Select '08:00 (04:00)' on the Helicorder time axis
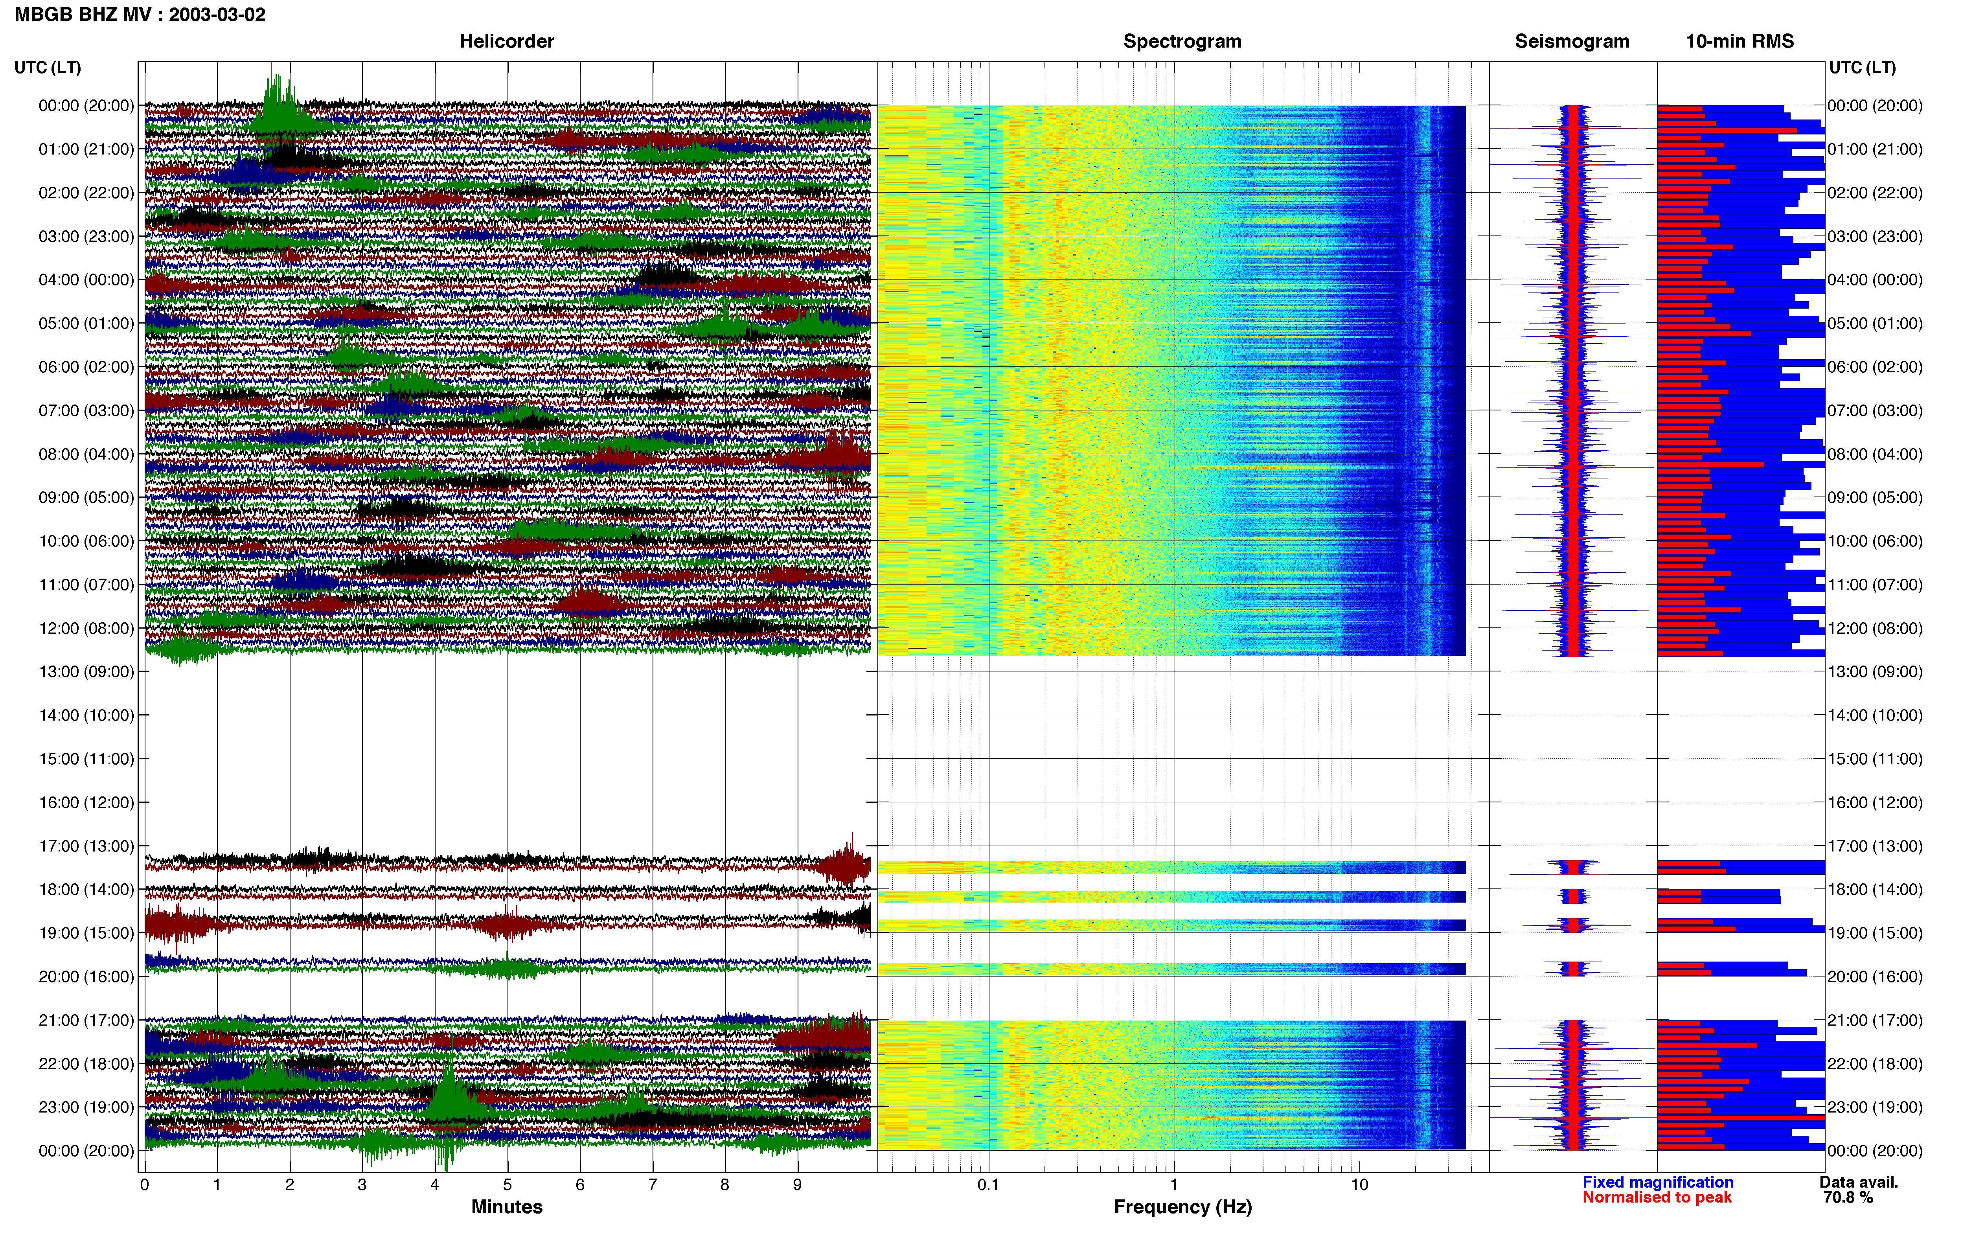The width and height of the screenshot is (1973, 1234). [x=86, y=454]
